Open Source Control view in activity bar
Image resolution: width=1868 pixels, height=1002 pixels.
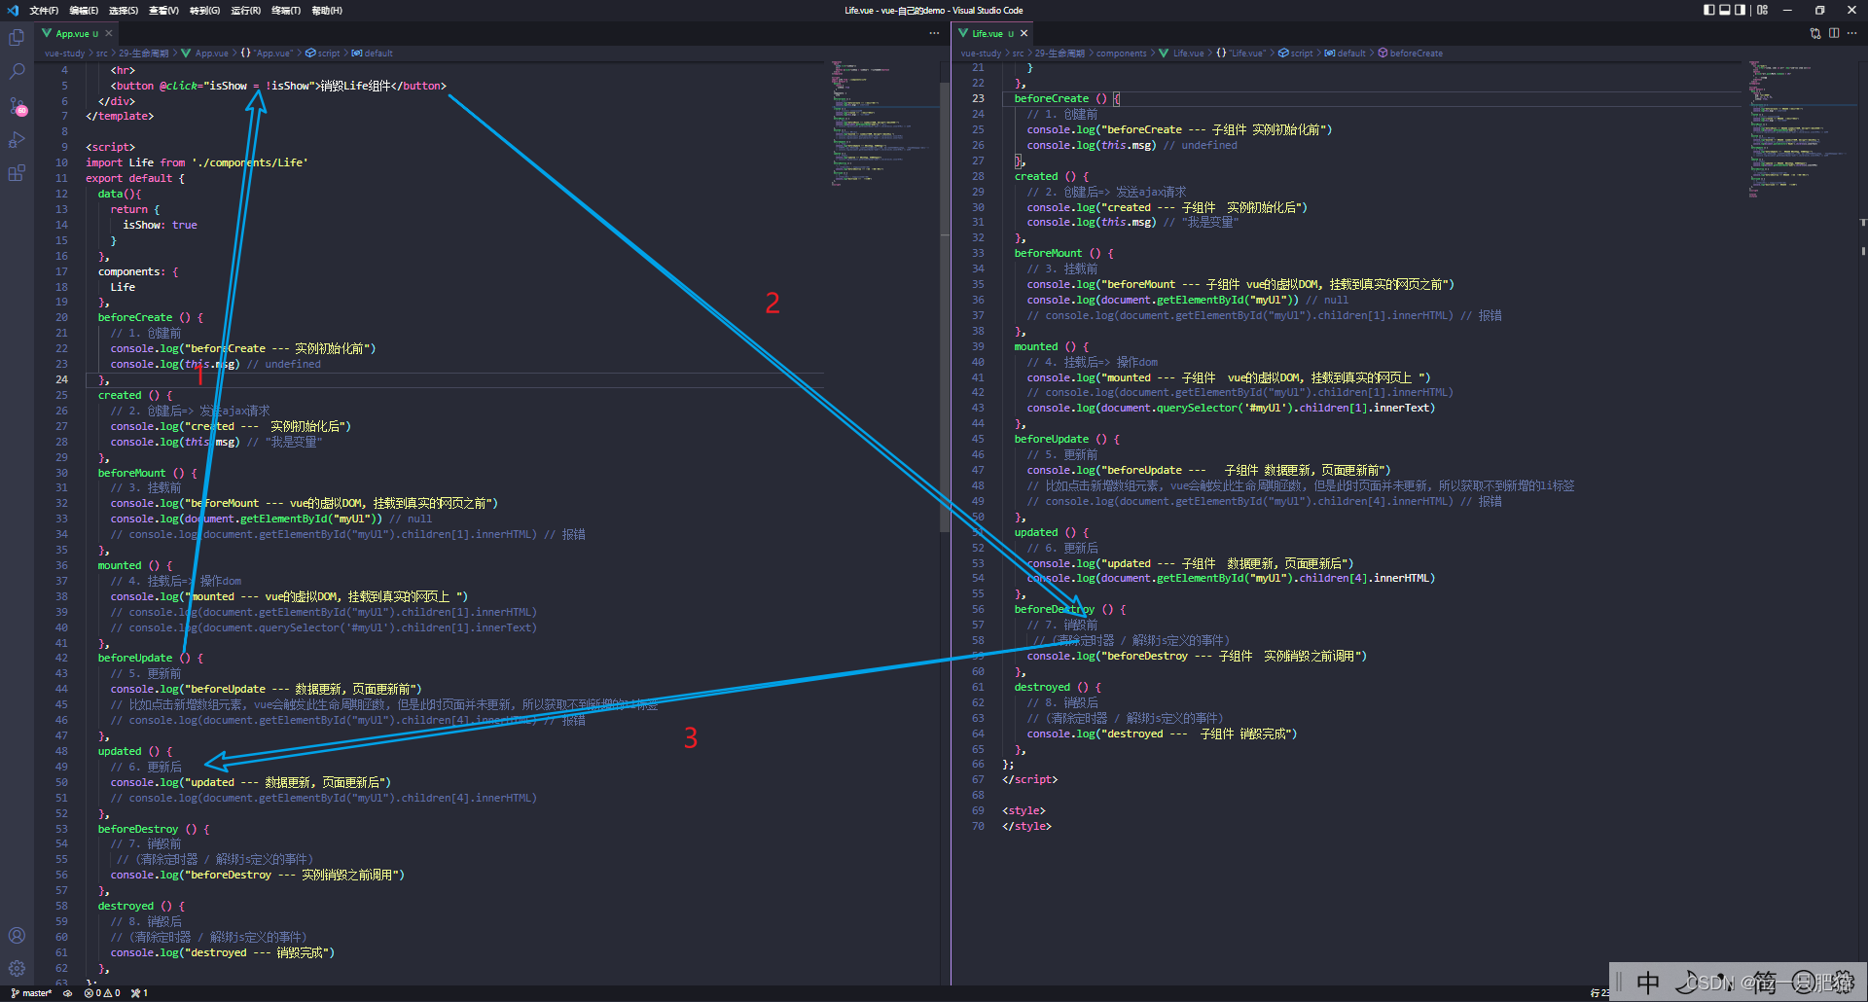pos(17,106)
